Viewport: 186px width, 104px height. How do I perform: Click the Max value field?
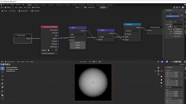[178, 34]
